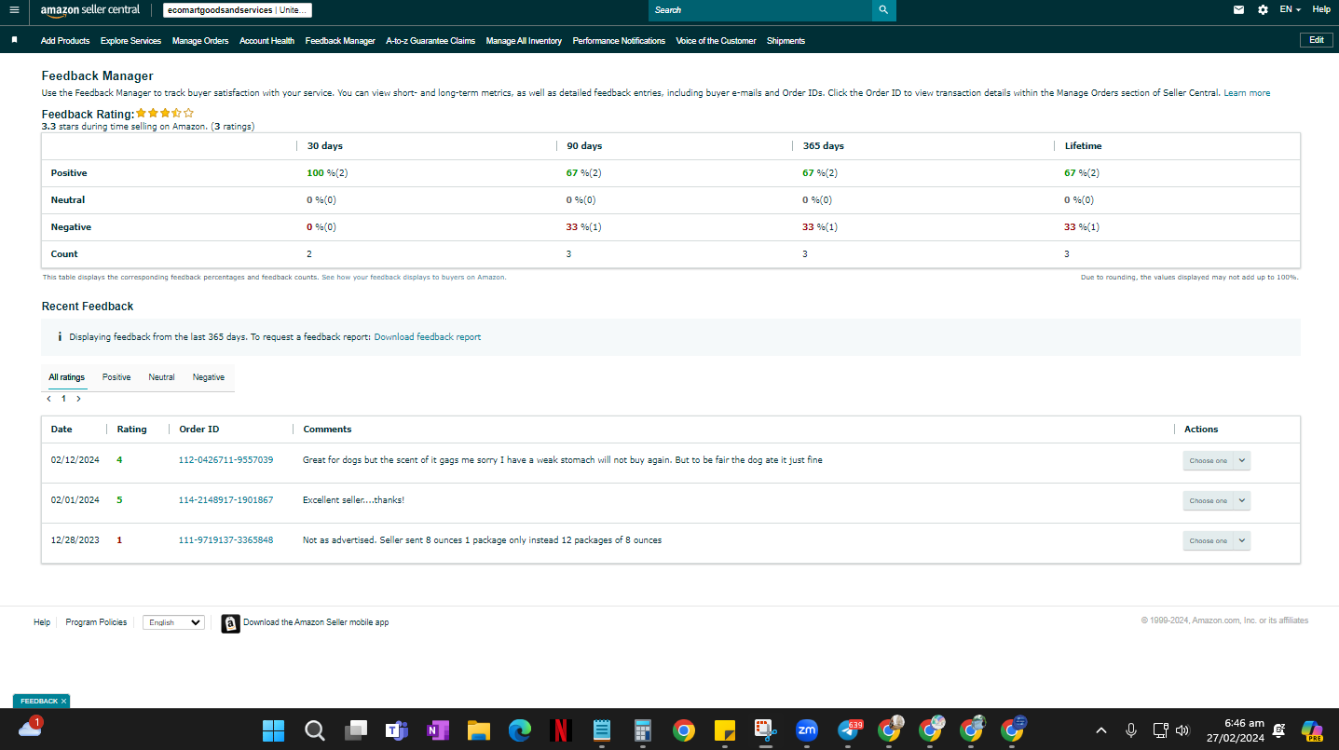Screen dimensions: 1339x750
Task: Open Notepad from the taskbar
Action: tap(601, 730)
